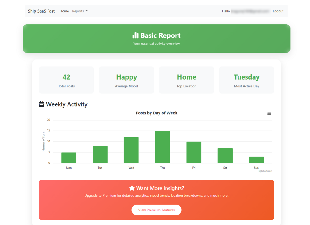Expand the Reports dropdown menu

point(80,11)
